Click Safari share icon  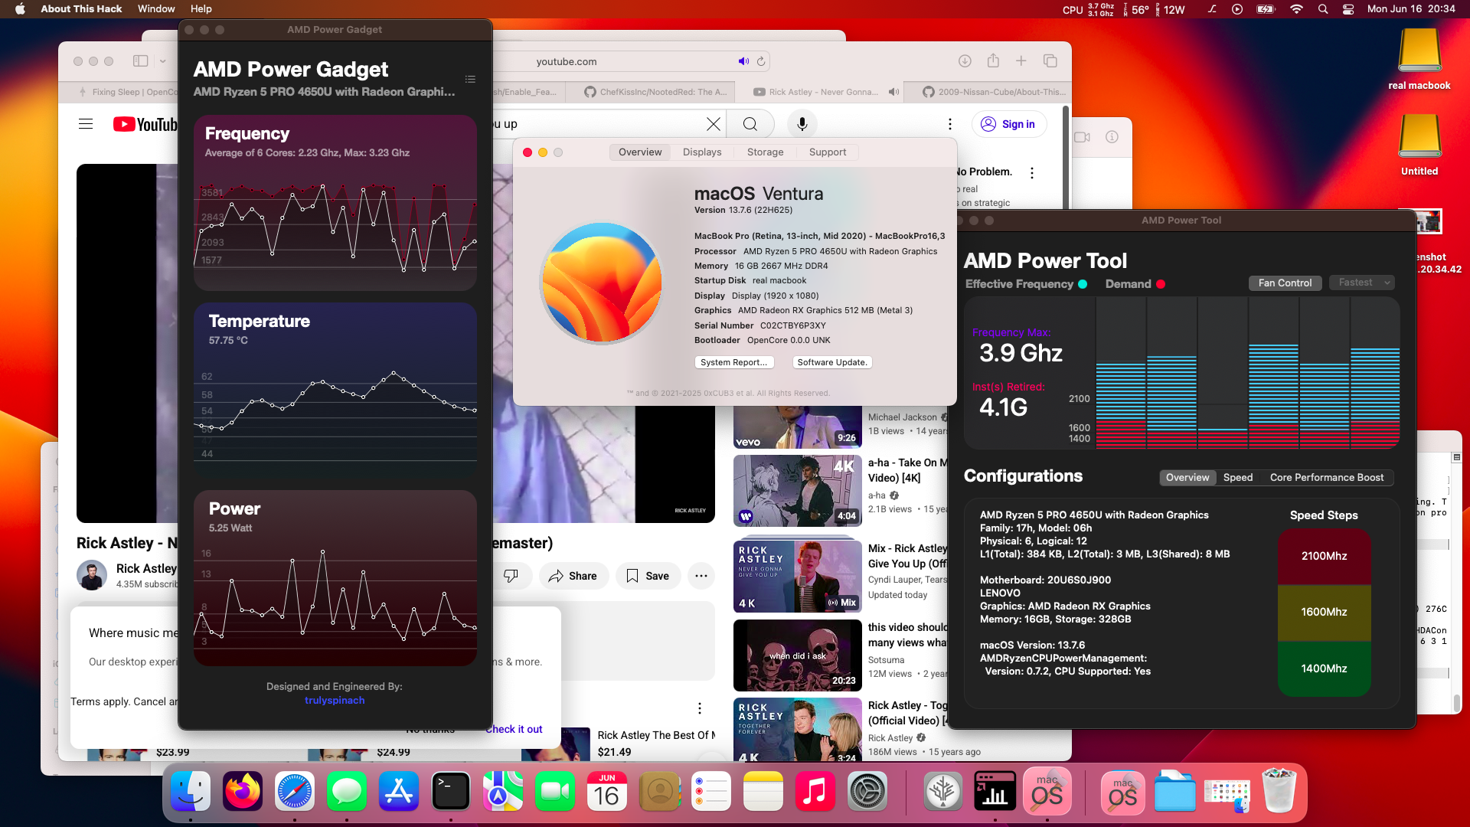(x=993, y=60)
